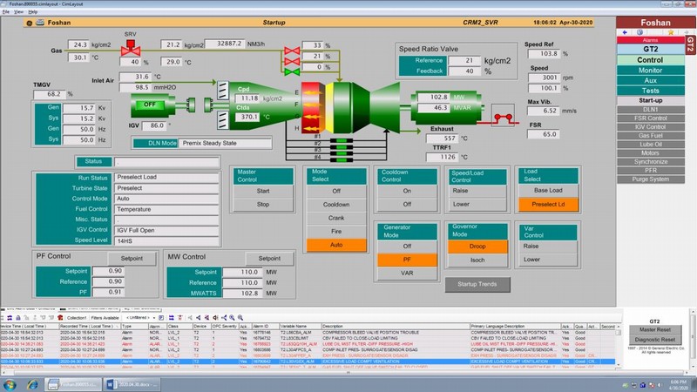Screen dimensions: 697x392
Task: Click the Diagnostic Reset button
Action: 655,339
